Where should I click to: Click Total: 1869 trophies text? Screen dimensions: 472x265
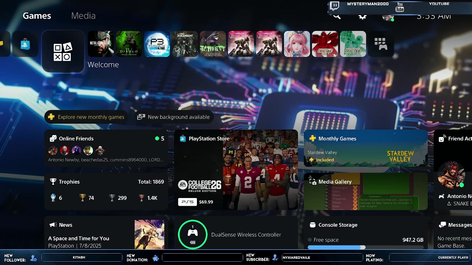(151, 181)
